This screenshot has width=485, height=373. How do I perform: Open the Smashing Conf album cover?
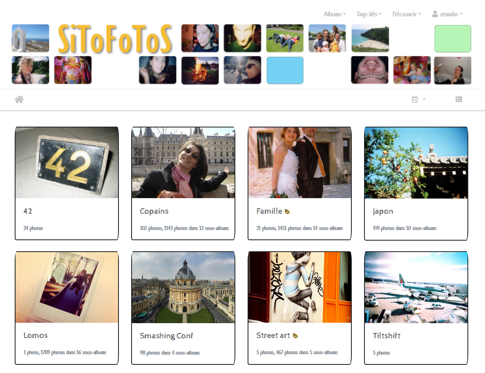[183, 287]
